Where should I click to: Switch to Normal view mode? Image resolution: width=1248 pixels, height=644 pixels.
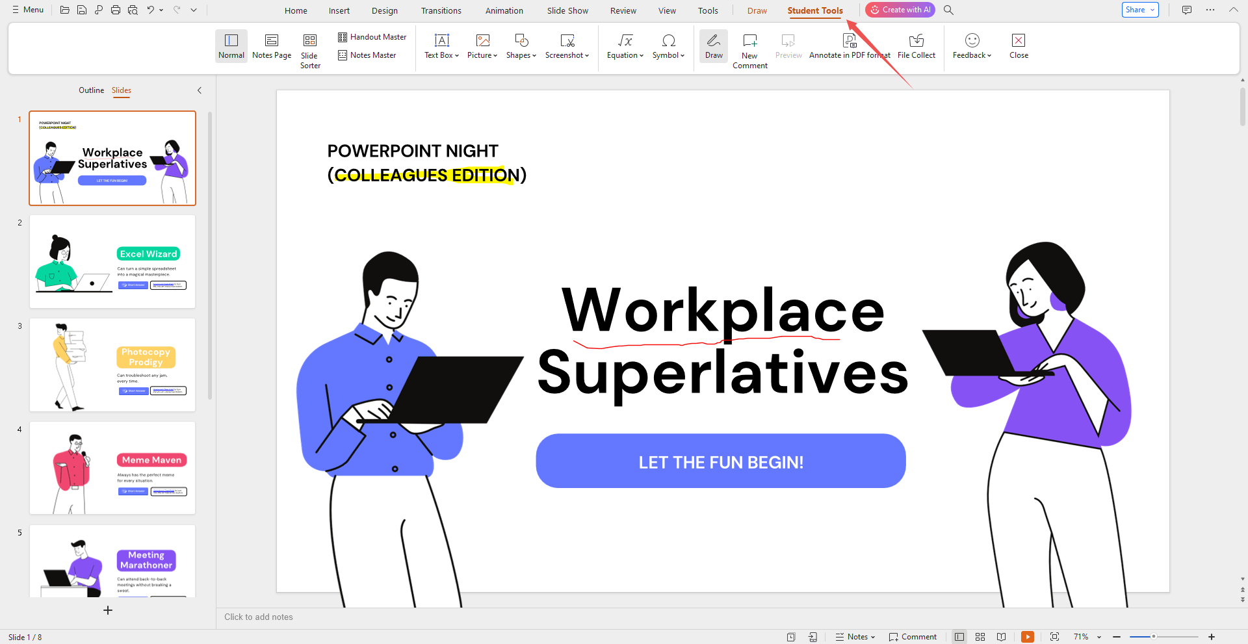click(x=231, y=46)
